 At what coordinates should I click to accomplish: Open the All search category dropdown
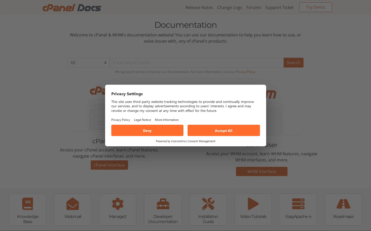(x=88, y=63)
